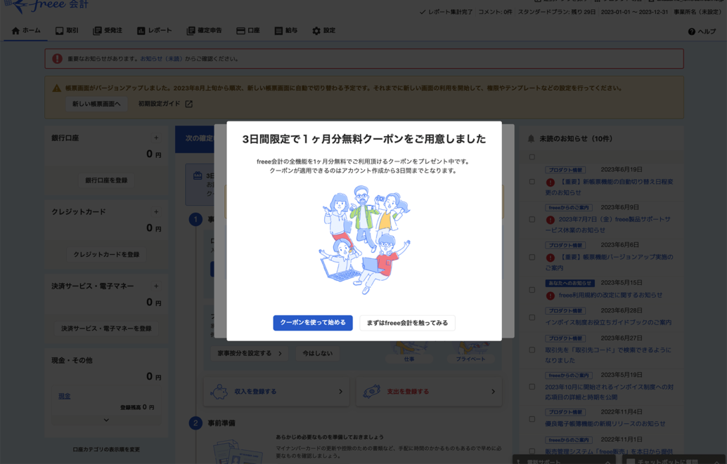Click the red exclamation icon on 新帳票機能 notice
Image resolution: width=727 pixels, height=464 pixels.
point(551,182)
